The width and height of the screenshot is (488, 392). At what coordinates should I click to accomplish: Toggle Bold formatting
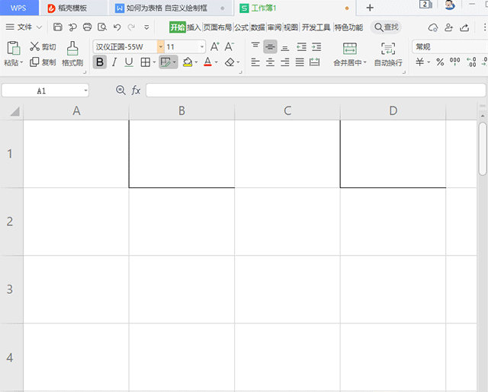pos(100,62)
